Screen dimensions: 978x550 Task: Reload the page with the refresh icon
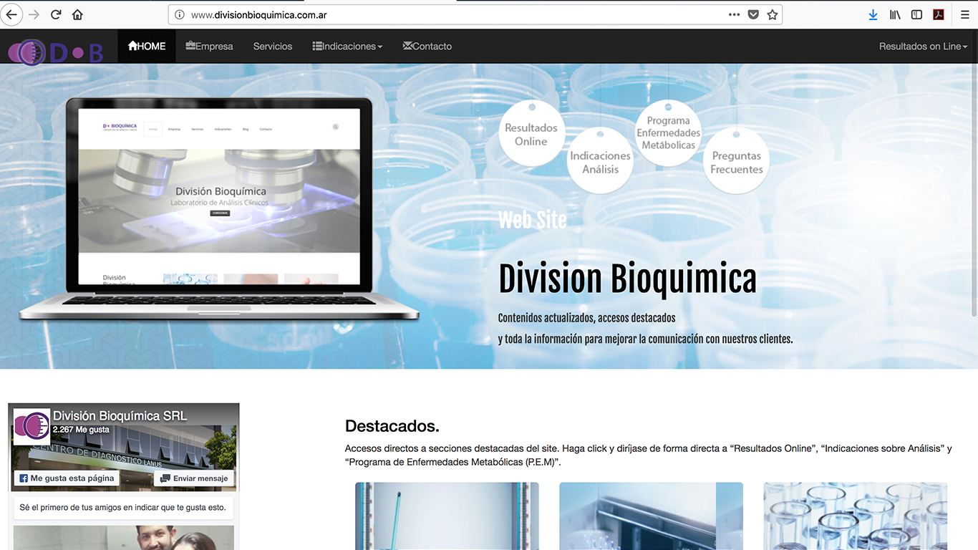pos(56,14)
